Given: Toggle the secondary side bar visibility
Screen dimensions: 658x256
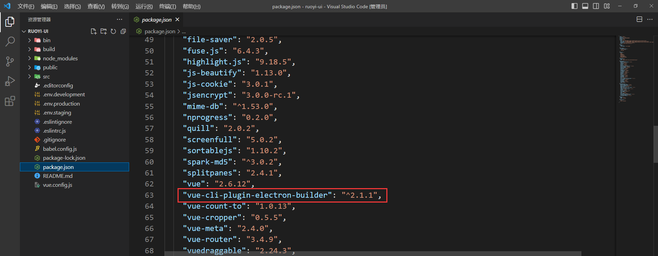Looking at the screenshot, I should click(x=596, y=6).
